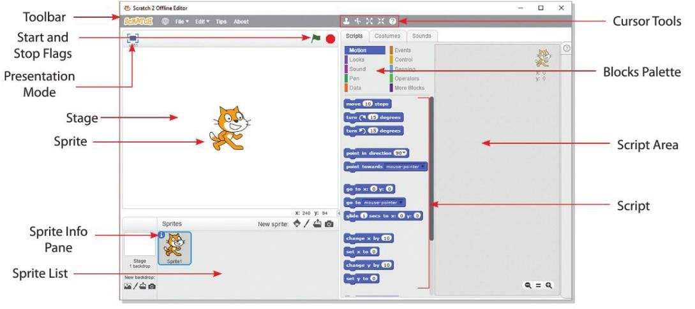This screenshot has height=309, width=695.
Task: Select the Data block category
Action: [365, 88]
